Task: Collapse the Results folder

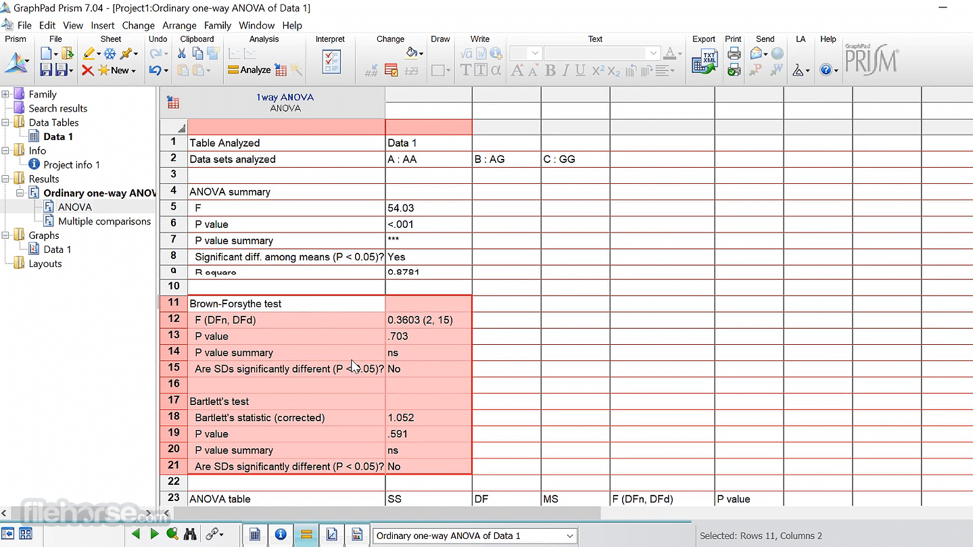Action: [x=5, y=179]
